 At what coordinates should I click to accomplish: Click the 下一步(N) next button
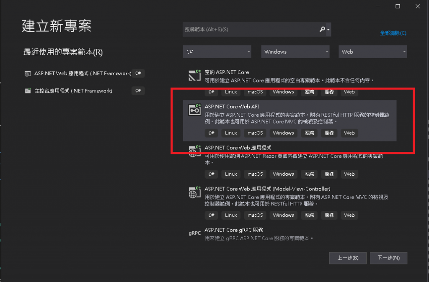[x=388, y=258]
